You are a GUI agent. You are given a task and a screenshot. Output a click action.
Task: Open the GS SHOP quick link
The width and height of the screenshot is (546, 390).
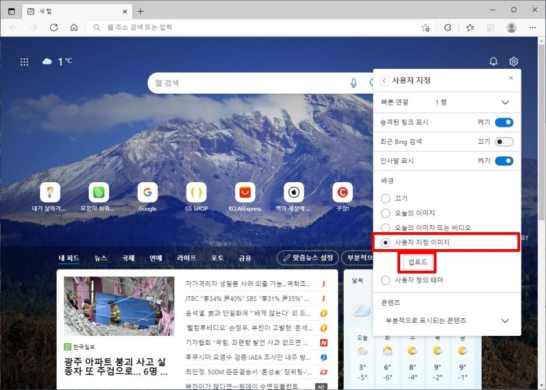(196, 197)
